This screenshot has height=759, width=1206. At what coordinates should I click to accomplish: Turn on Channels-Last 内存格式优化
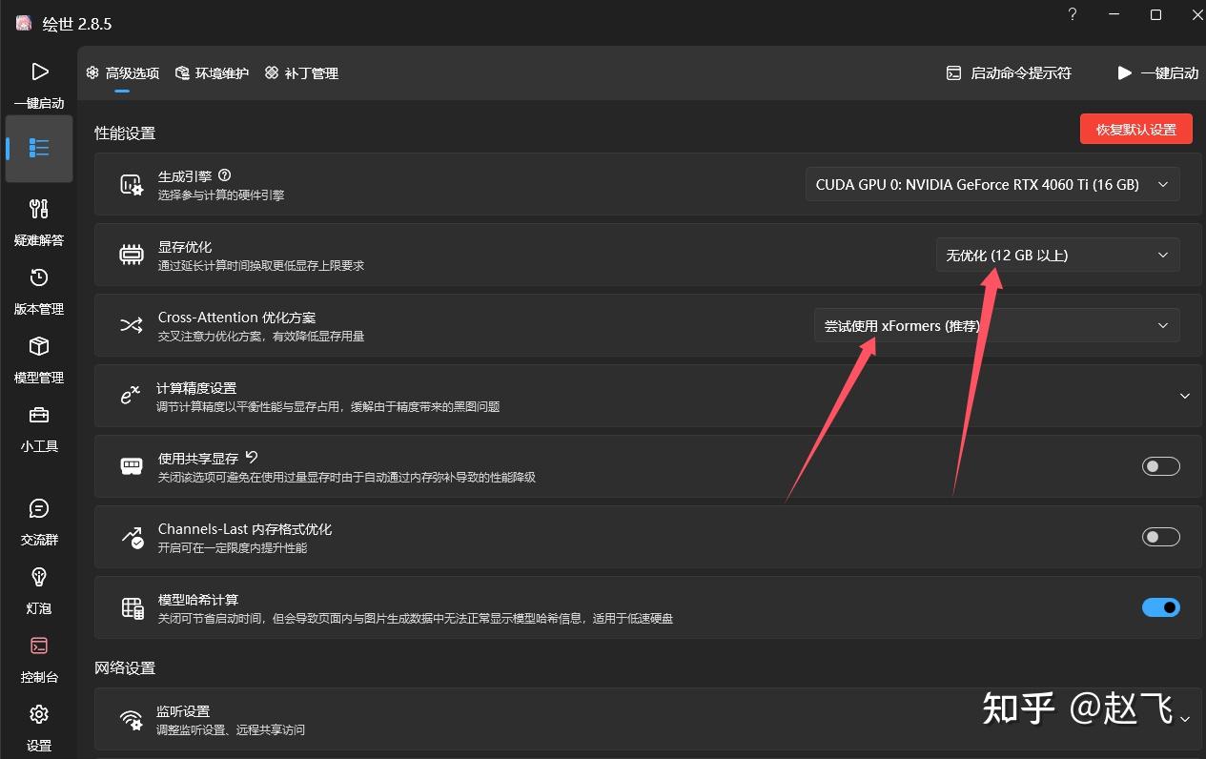point(1160,537)
